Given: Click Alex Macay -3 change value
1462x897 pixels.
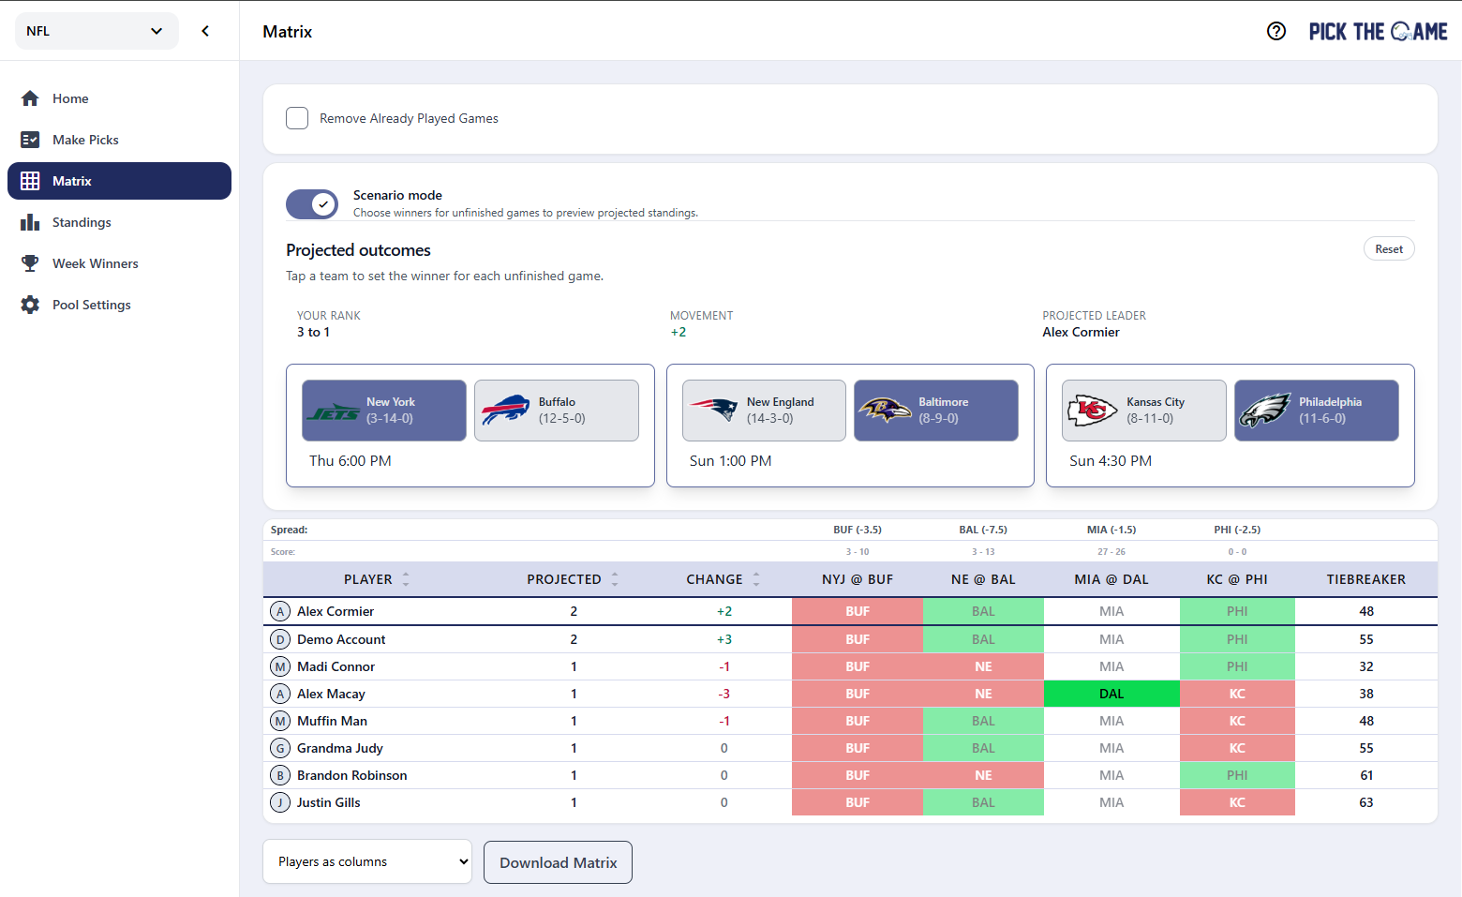Looking at the screenshot, I should click(x=724, y=694).
